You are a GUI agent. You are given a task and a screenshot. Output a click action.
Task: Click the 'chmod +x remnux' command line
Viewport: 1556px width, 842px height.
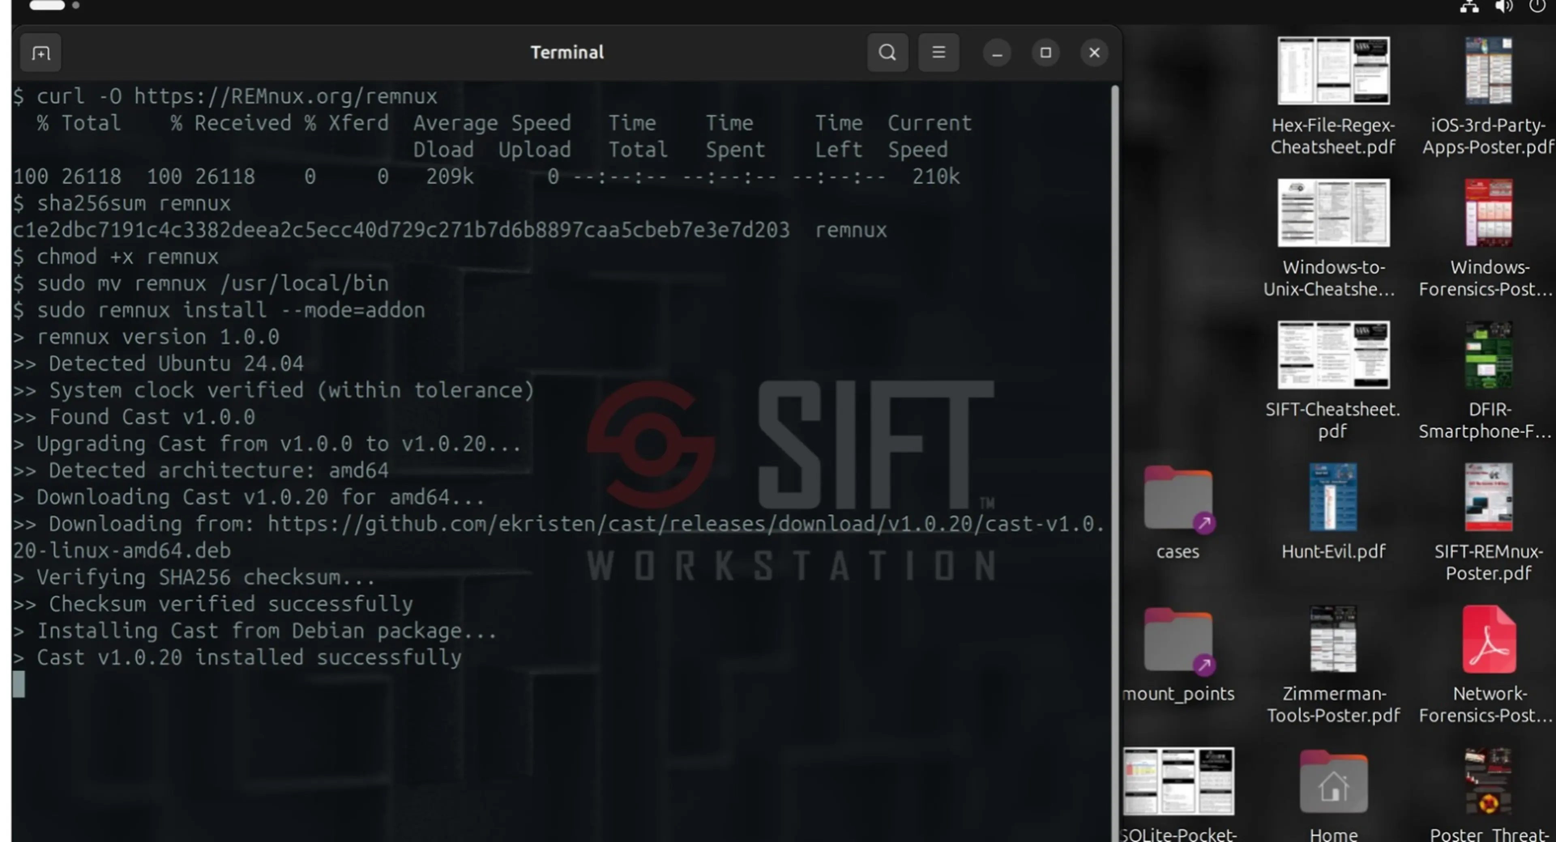pos(116,257)
